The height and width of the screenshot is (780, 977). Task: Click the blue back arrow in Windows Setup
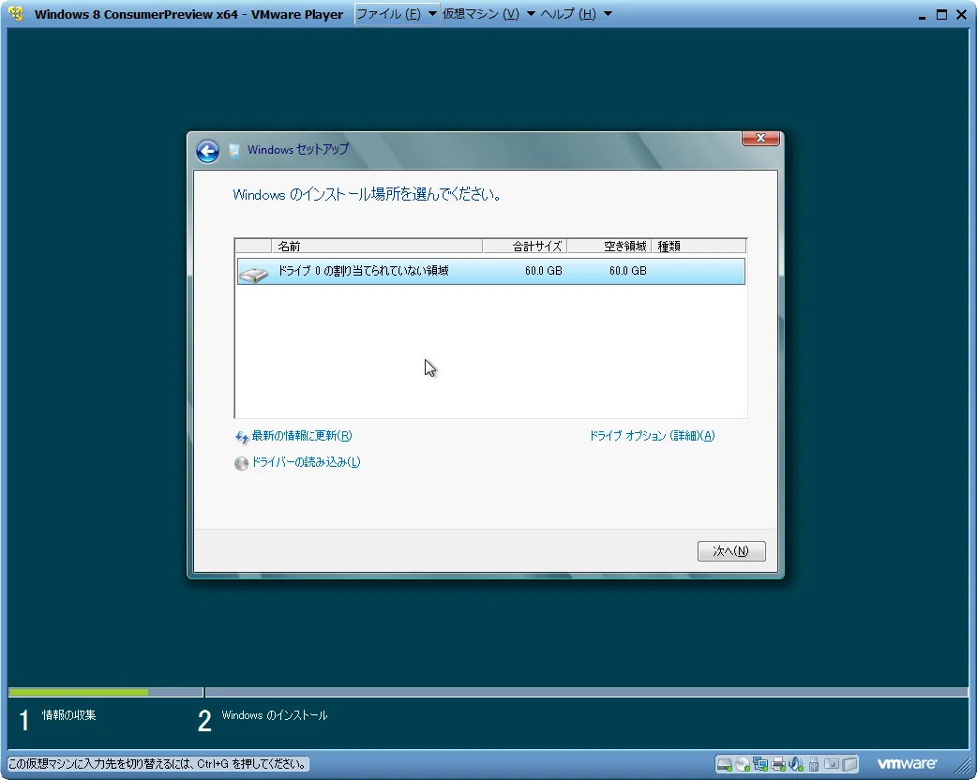pyautogui.click(x=207, y=151)
